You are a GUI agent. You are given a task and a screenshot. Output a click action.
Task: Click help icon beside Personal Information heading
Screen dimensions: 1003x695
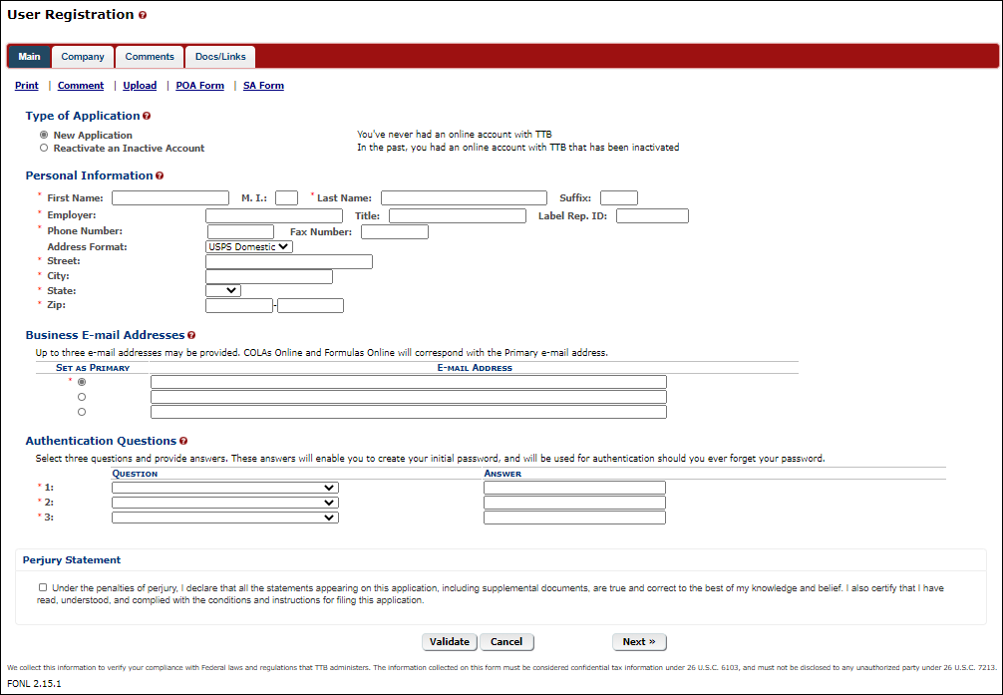pyautogui.click(x=160, y=176)
